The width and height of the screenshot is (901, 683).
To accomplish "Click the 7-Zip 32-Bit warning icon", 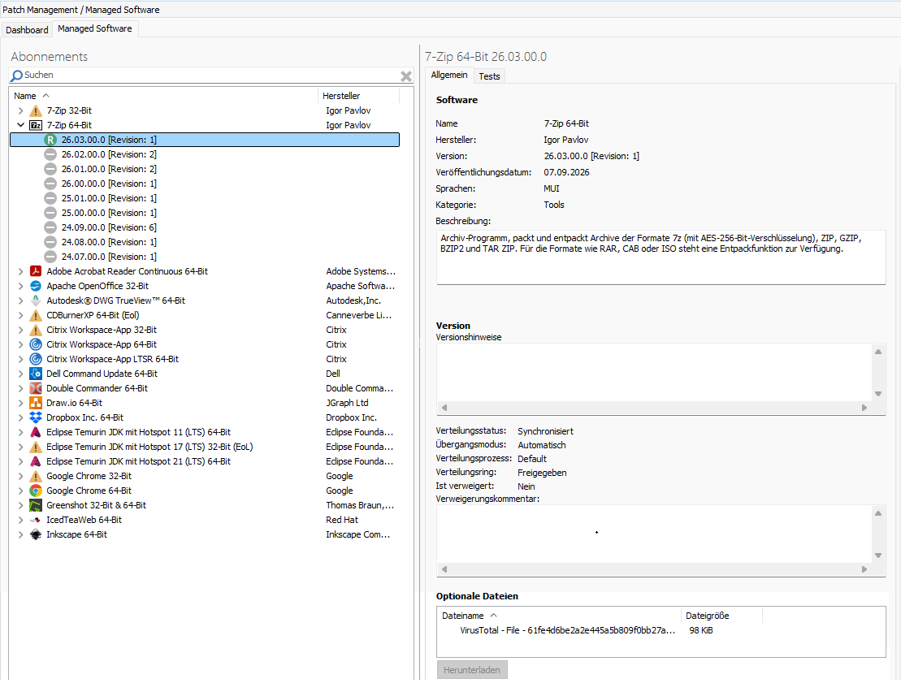I will 36,111.
